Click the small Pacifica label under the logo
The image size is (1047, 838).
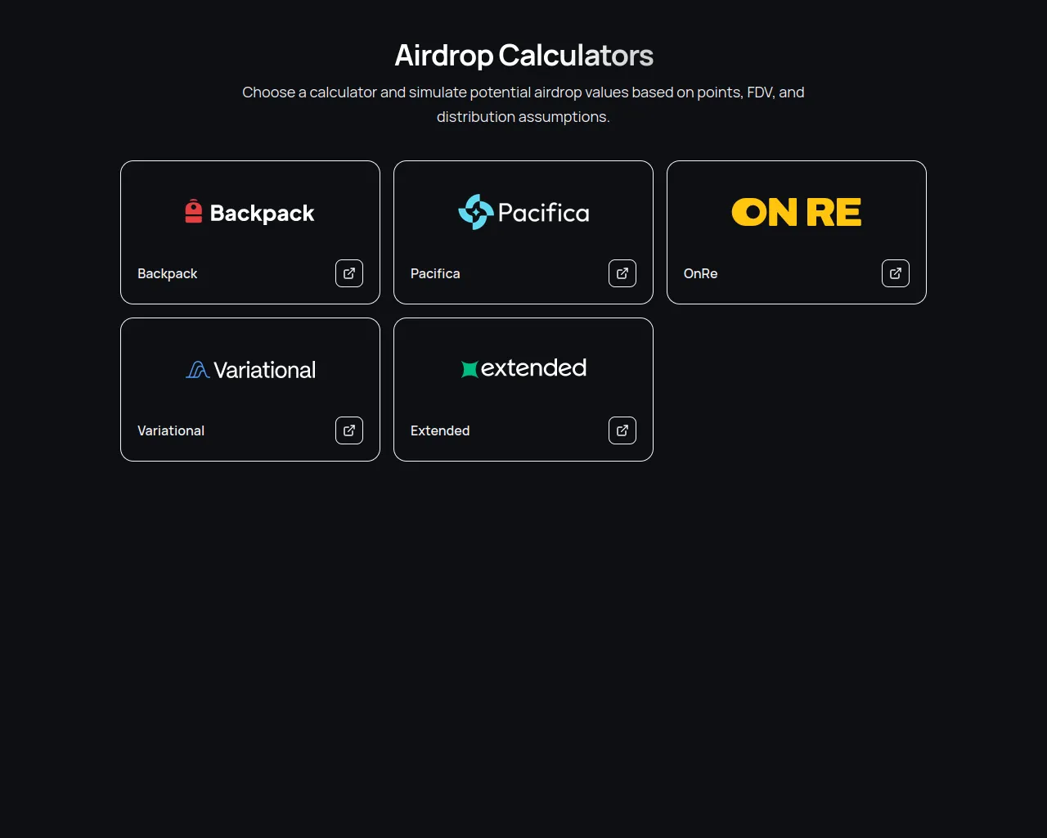[435, 273]
